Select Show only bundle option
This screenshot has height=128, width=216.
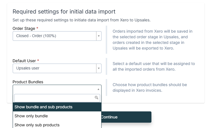(57, 116)
